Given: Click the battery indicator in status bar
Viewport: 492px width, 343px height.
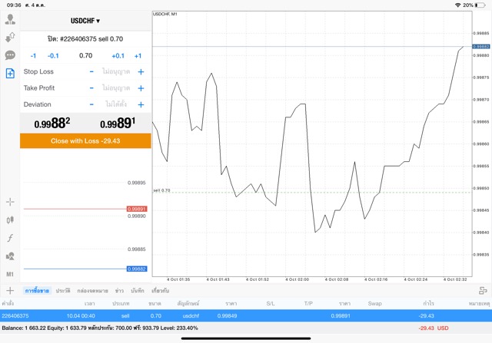Looking at the screenshot, I should pyautogui.click(x=480, y=5).
